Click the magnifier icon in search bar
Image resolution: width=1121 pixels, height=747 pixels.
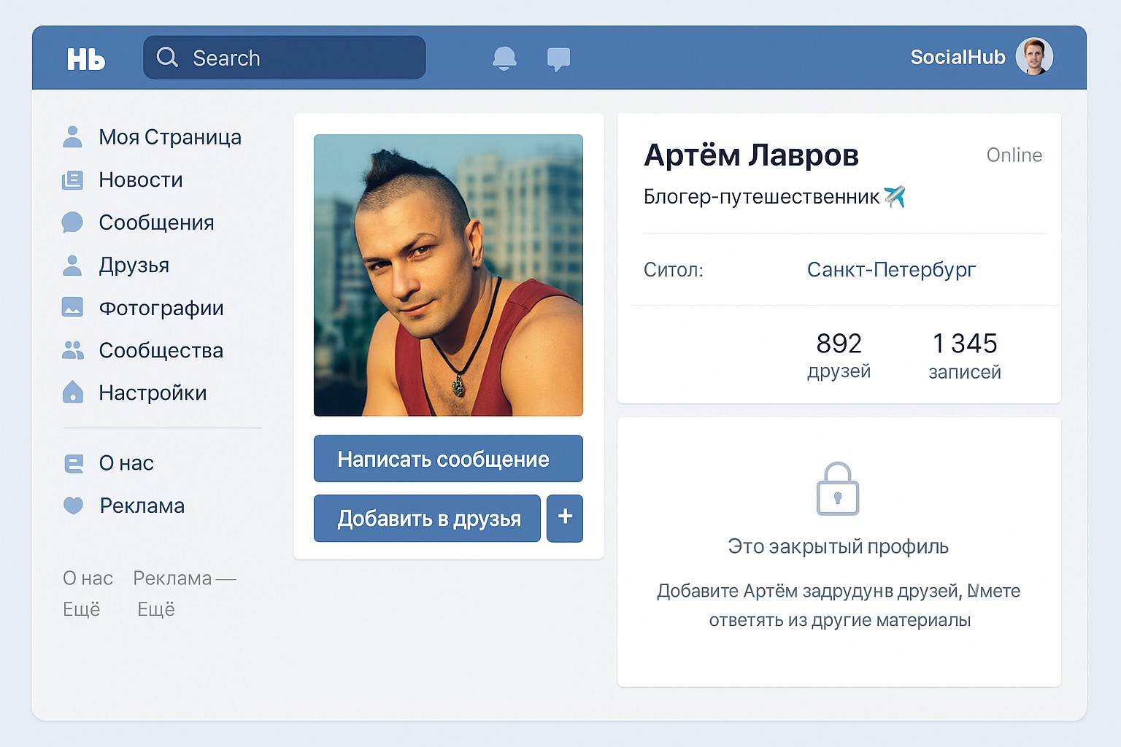coord(167,58)
